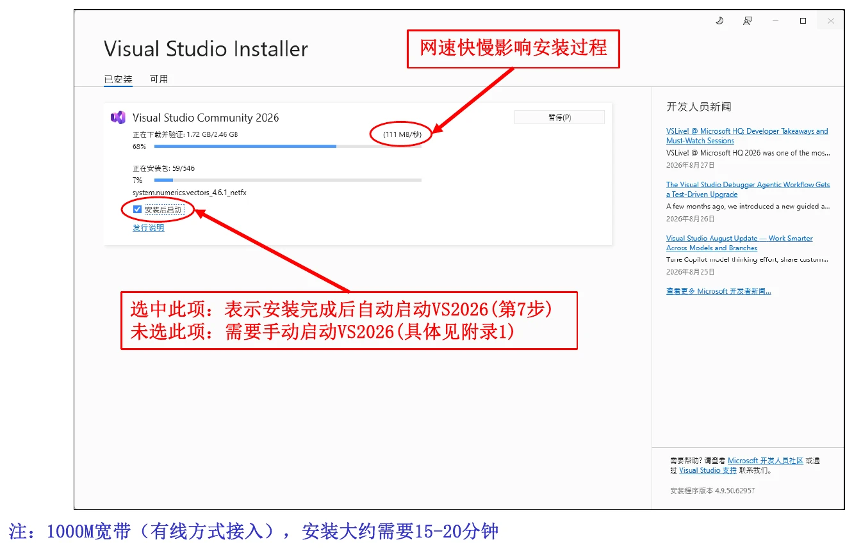Click the Visual Studio Community 2026 logo

[118, 118]
